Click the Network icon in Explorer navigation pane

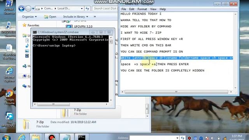(25, 86)
